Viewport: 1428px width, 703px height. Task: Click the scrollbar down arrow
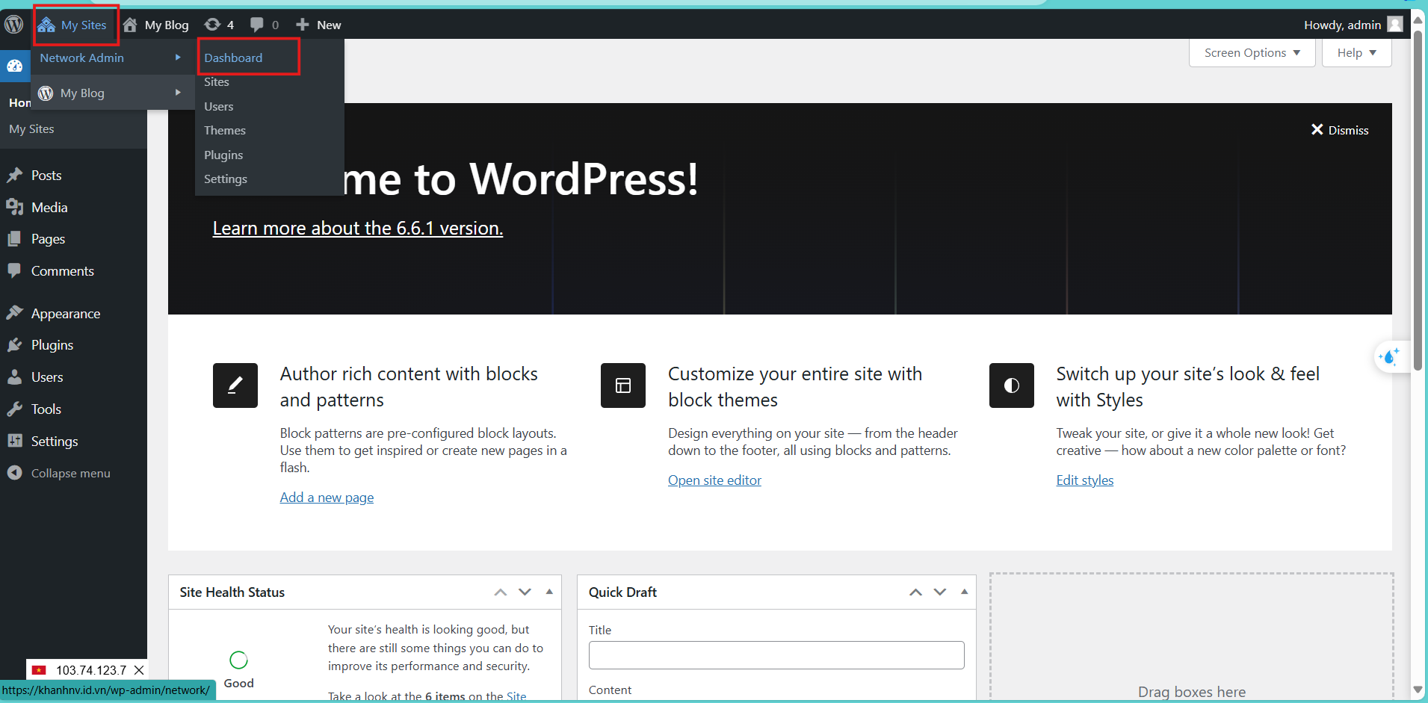[1418, 690]
